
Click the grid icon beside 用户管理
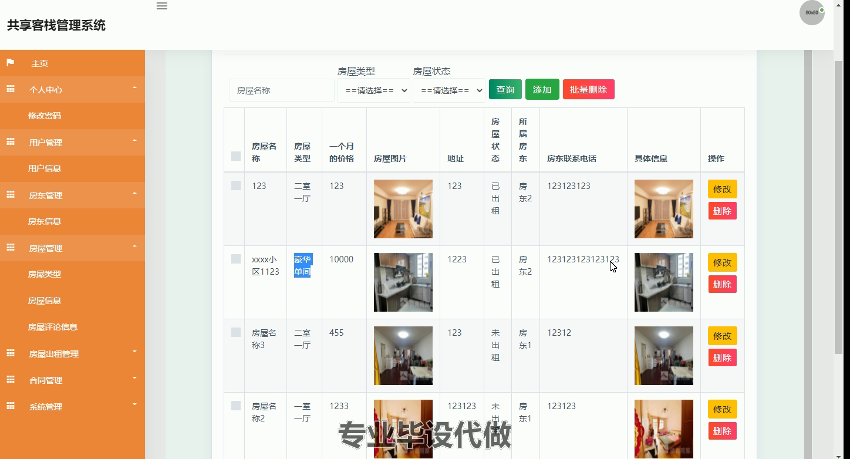tap(11, 142)
